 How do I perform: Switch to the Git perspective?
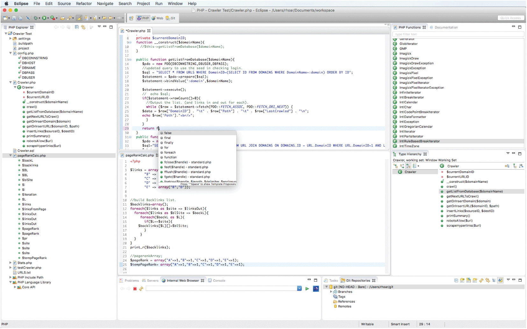[171, 18]
